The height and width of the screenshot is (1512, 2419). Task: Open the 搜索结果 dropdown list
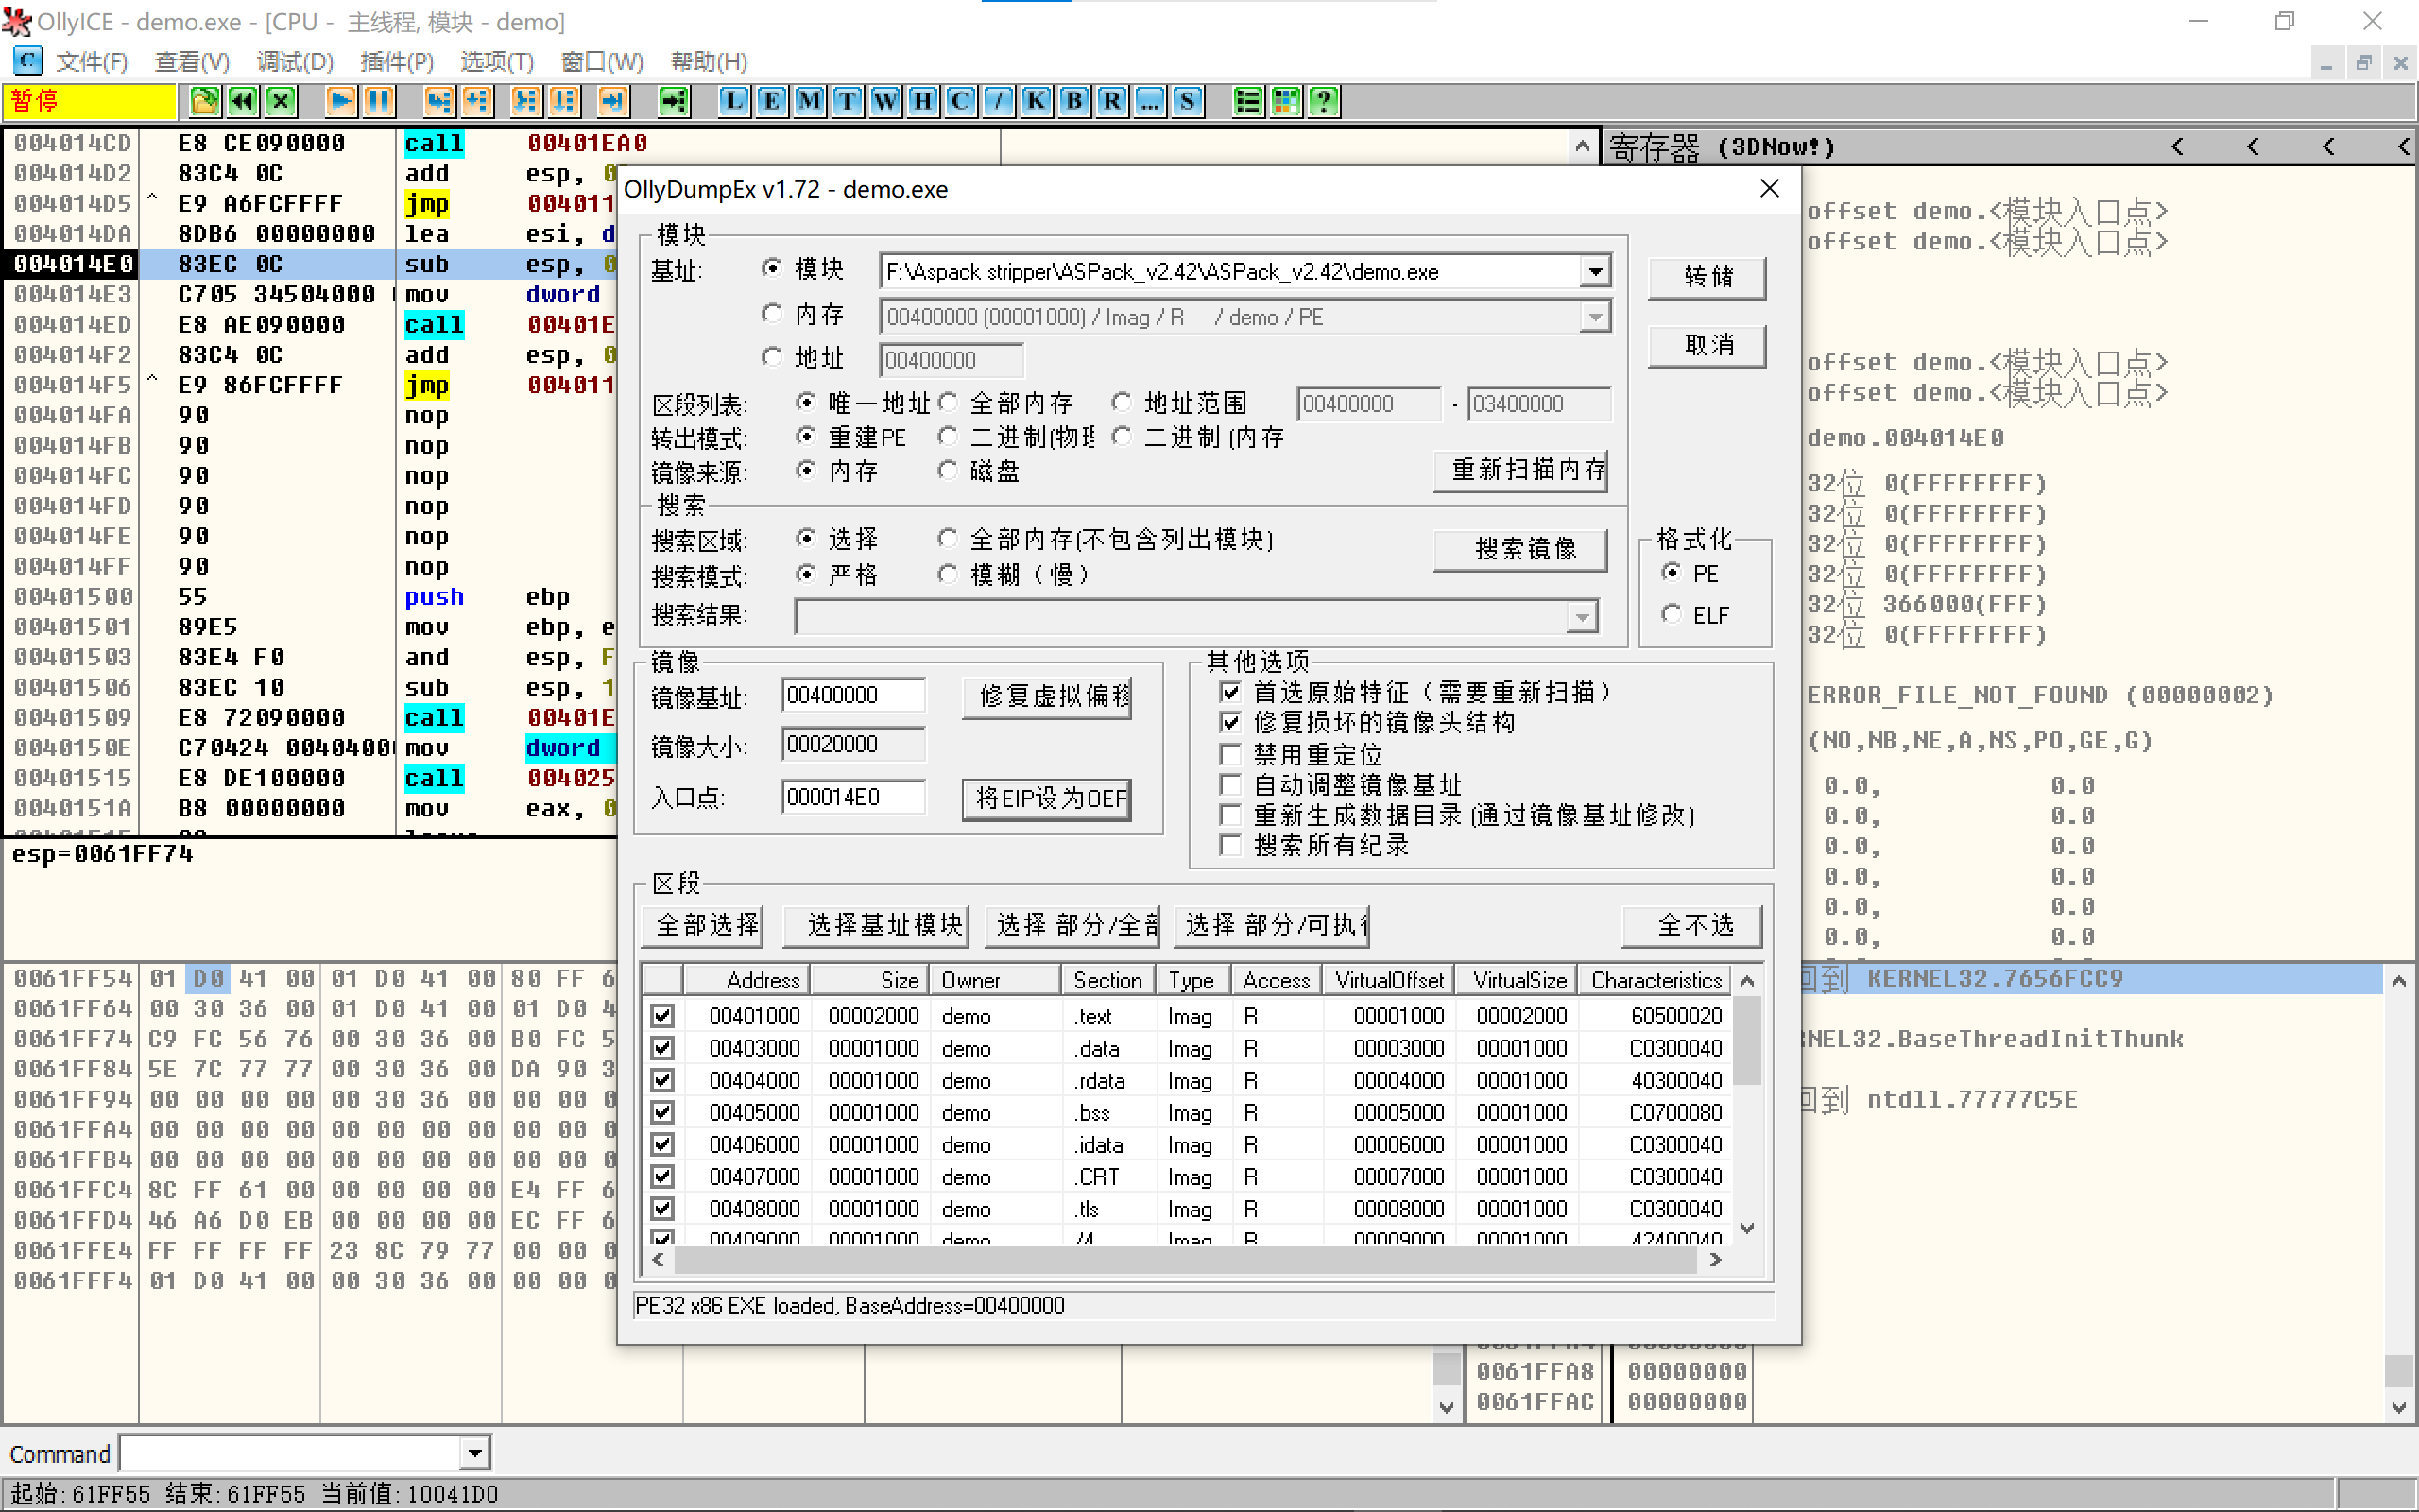(1582, 617)
